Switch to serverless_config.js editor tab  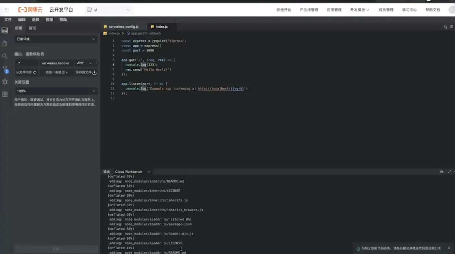(123, 27)
